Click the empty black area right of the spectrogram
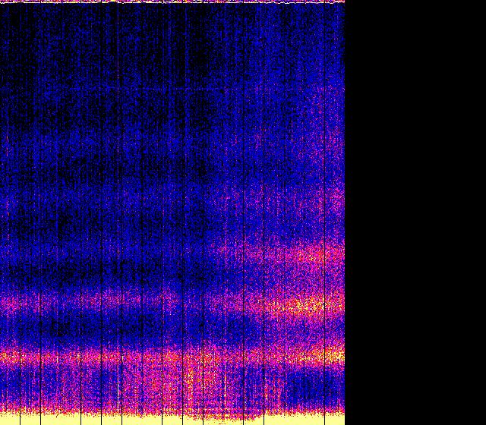 pos(415,212)
